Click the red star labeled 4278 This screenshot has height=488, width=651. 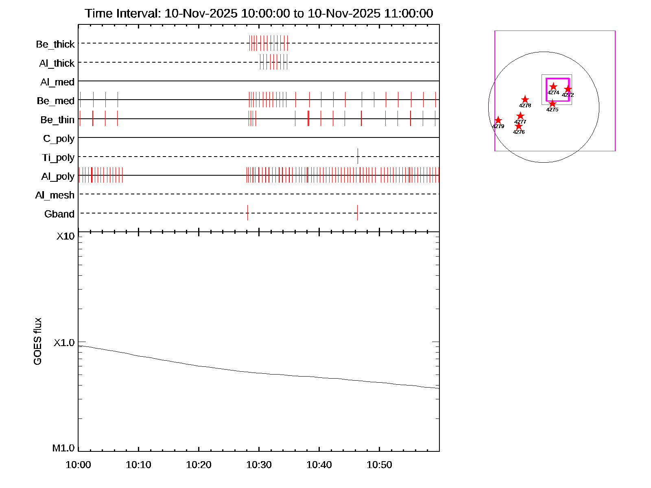tap(525, 100)
